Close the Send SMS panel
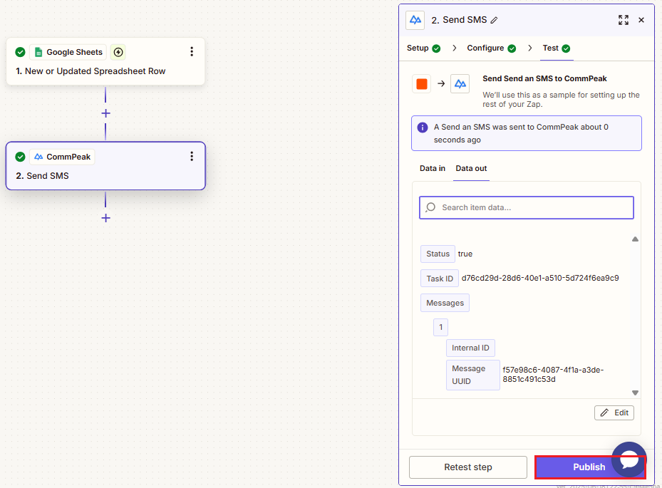The image size is (662, 488). pyautogui.click(x=641, y=20)
